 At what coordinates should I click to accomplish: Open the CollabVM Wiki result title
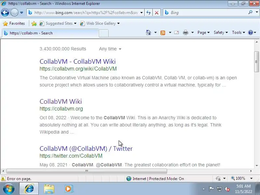(x=61, y=101)
